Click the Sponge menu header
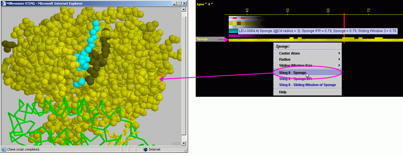This screenshot has width=403, height=156. pos(307,46)
